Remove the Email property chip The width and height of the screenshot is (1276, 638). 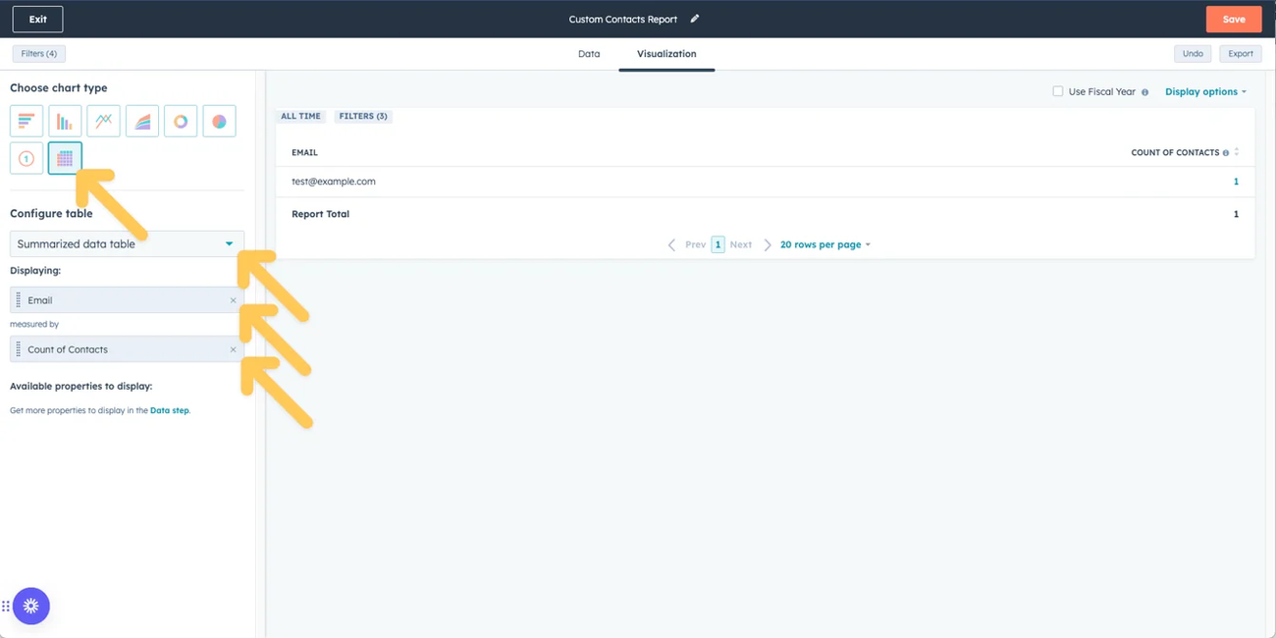coord(234,299)
